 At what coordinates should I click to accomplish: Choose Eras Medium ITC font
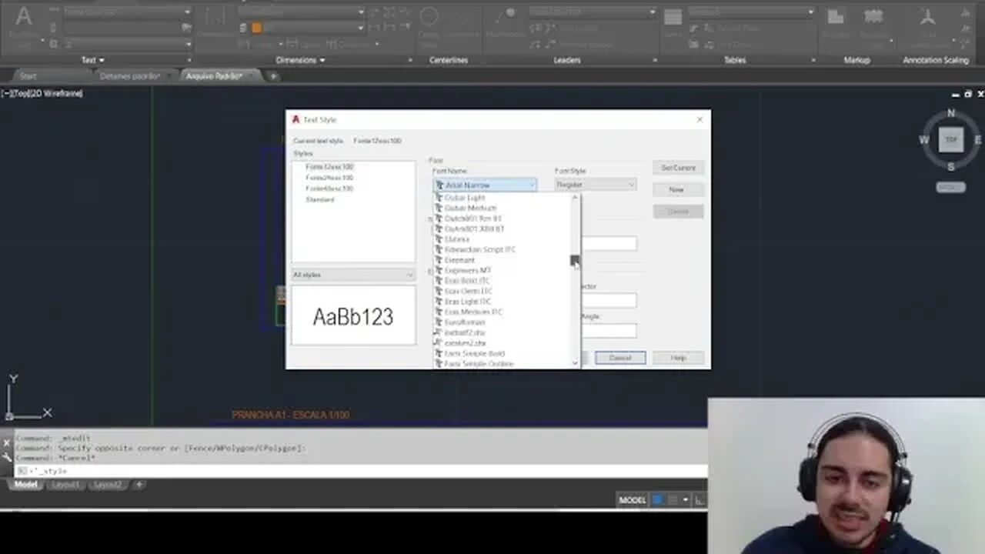473,312
